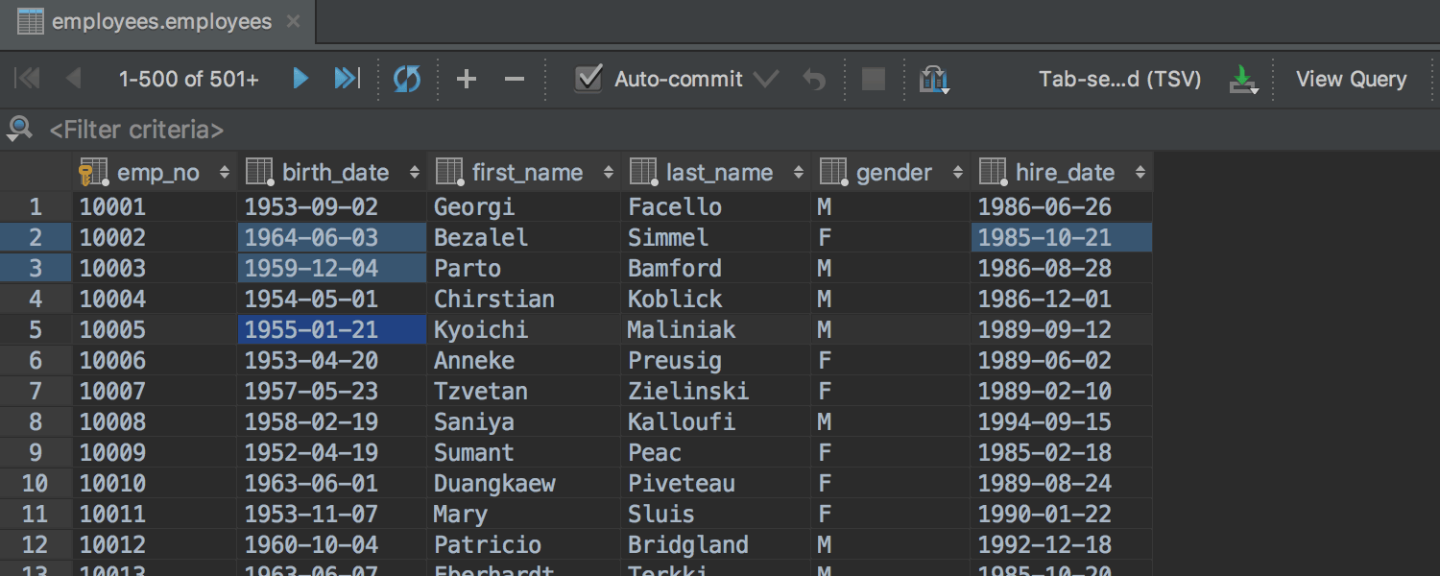The height and width of the screenshot is (576, 1440).
Task: Open the Tab-separated (TSV) format dropdown
Action: 1119,79
